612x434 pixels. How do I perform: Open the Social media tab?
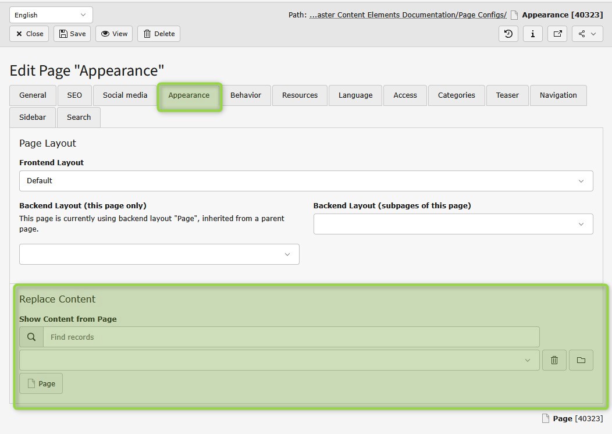[125, 95]
